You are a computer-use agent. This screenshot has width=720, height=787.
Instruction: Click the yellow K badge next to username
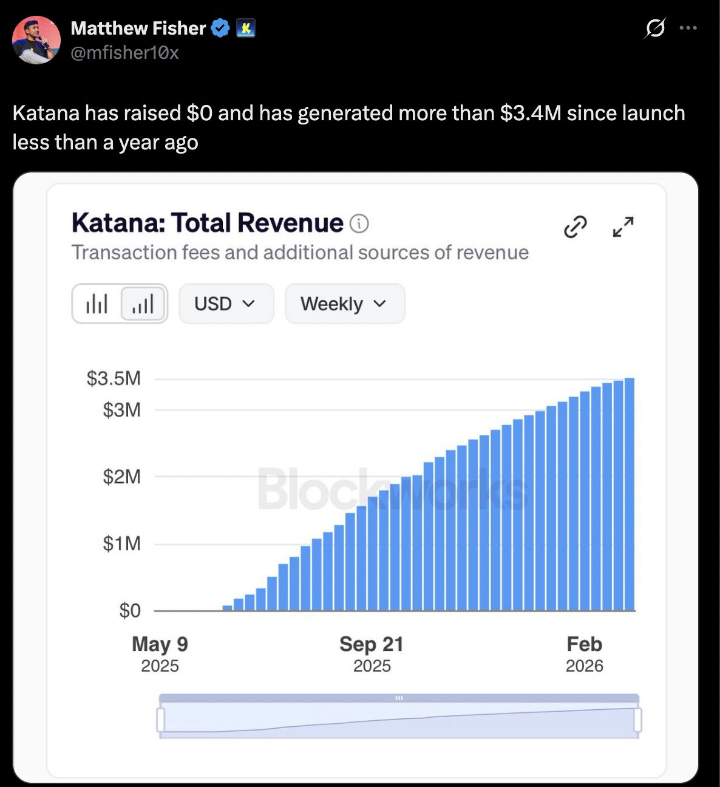[x=245, y=28]
